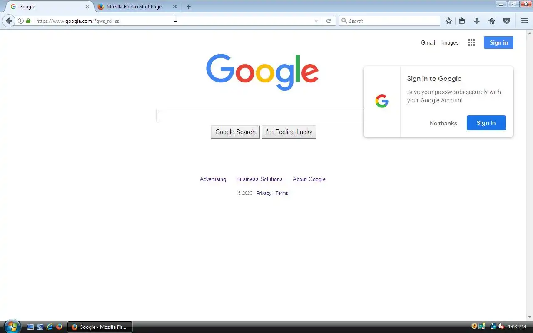Viewport: 533px width, 333px height.
Task: Click Switch between windows quick launch icon
Action: [x=40, y=327]
